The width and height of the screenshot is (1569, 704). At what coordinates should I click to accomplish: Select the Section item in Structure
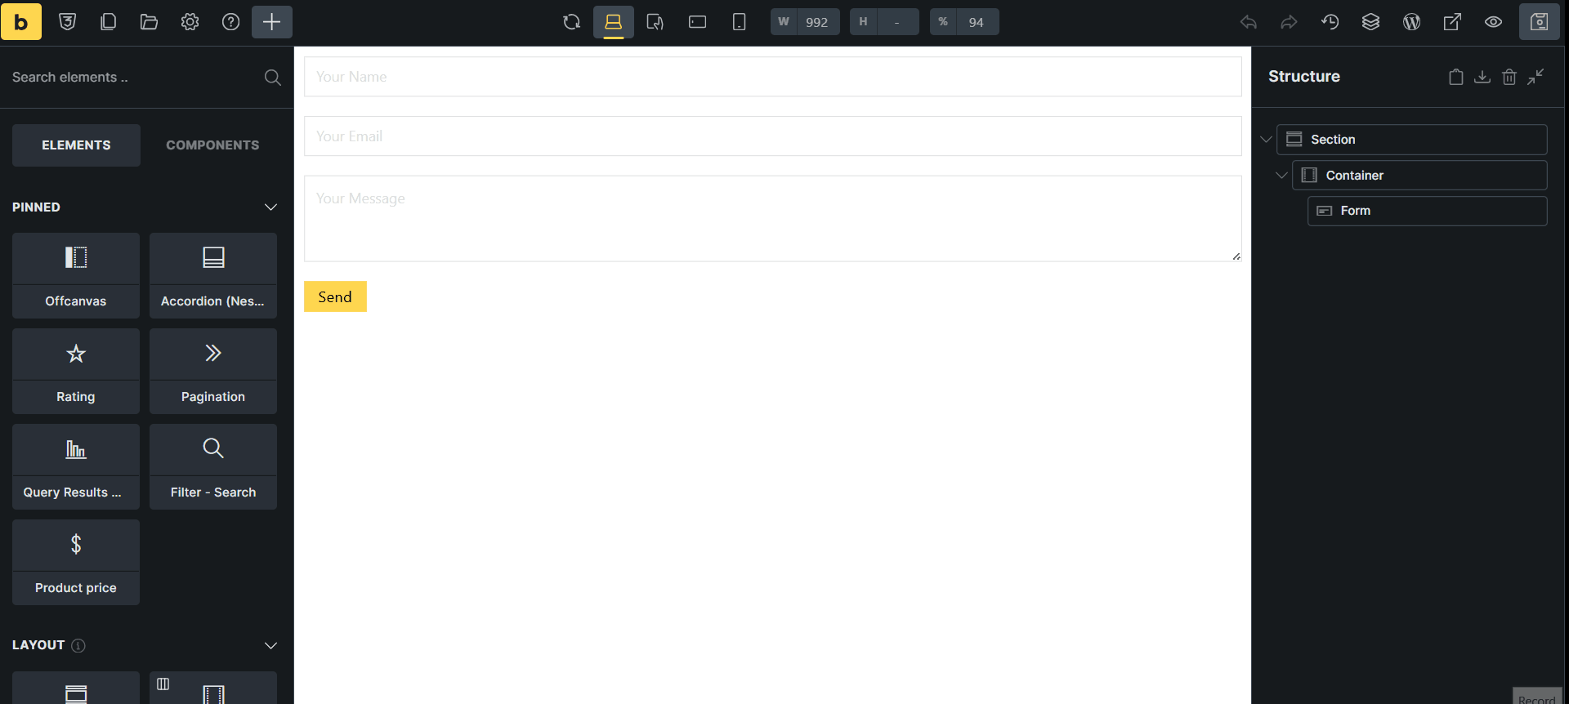[1412, 140]
